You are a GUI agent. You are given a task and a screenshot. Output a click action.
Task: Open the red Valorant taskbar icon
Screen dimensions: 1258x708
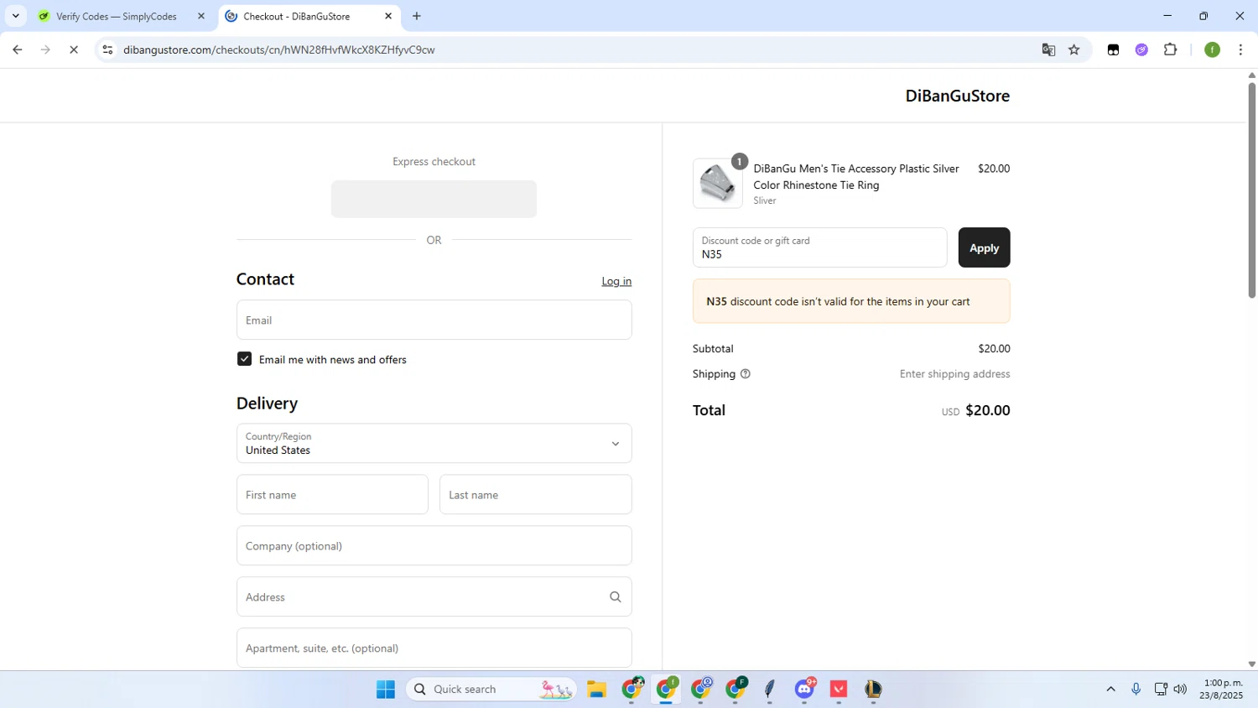pyautogui.click(x=839, y=690)
